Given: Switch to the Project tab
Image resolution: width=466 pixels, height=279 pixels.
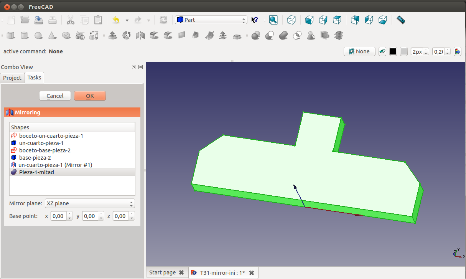Looking at the screenshot, I should [12, 78].
